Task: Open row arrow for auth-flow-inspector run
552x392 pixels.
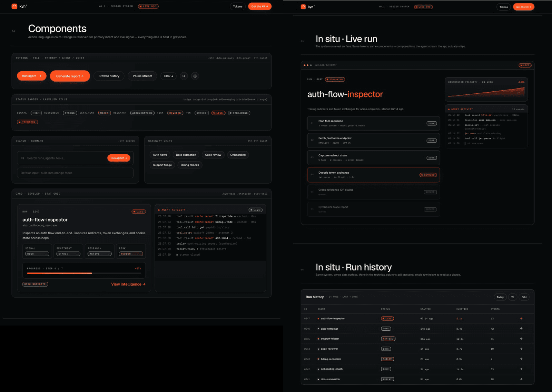Action: (x=521, y=319)
